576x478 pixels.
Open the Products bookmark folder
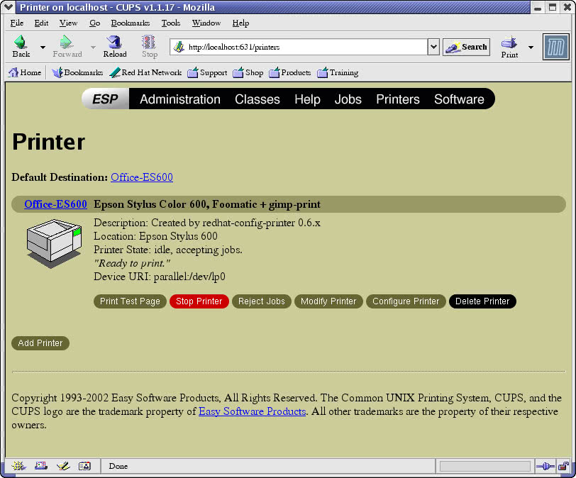coord(290,72)
